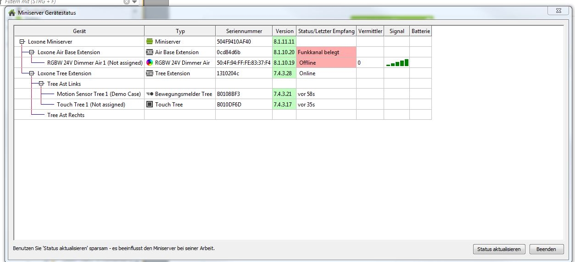Click the Batterie column header
This screenshot has height=262, width=575.
[421, 31]
